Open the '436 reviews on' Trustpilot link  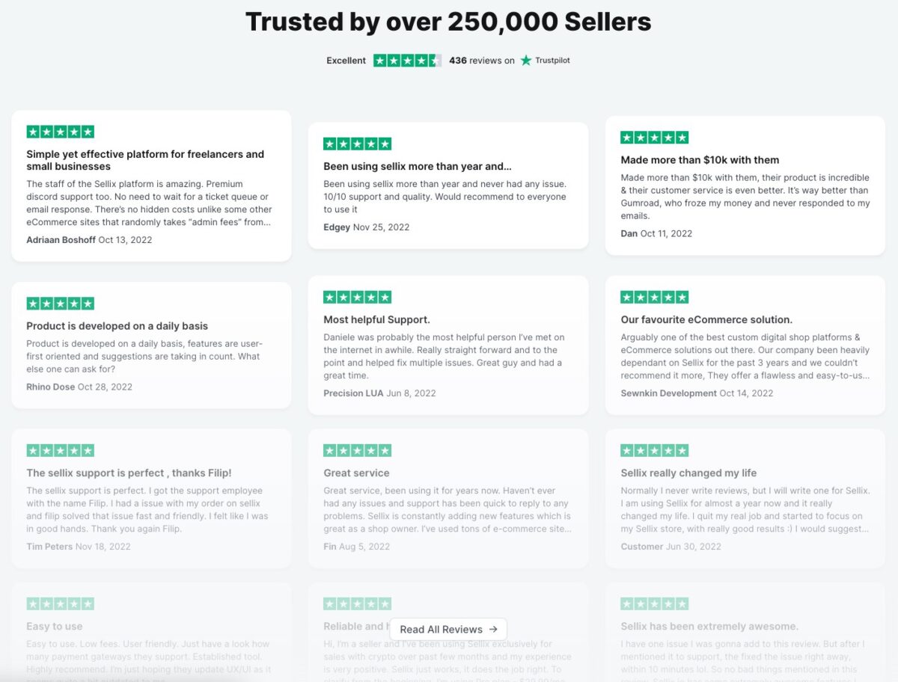pyautogui.click(x=482, y=61)
